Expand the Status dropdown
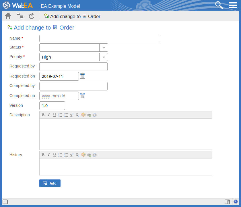The image size is (241, 207). (104, 48)
